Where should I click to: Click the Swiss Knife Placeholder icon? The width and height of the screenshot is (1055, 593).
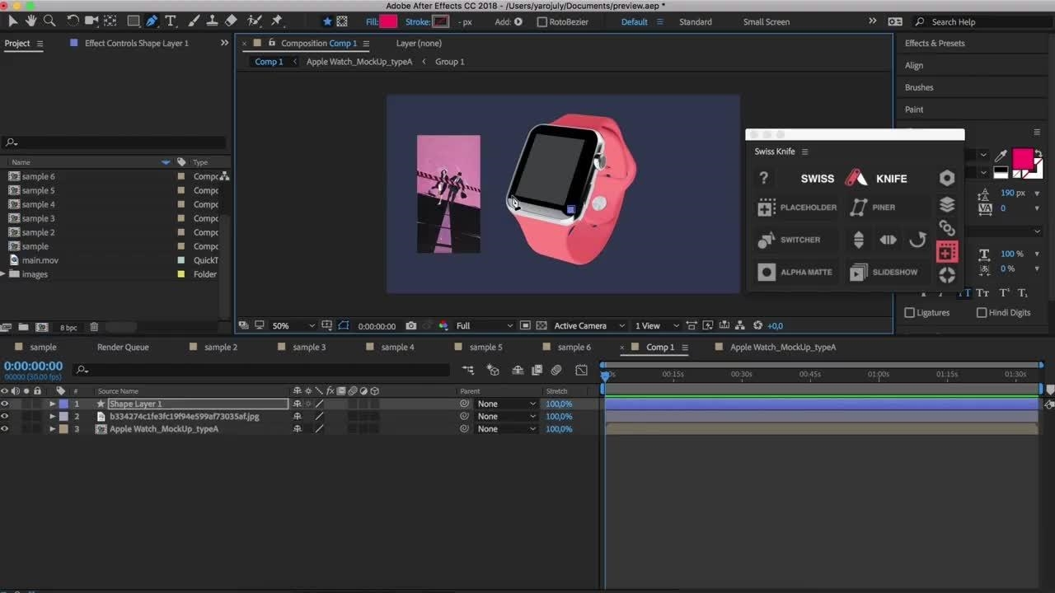[767, 208]
